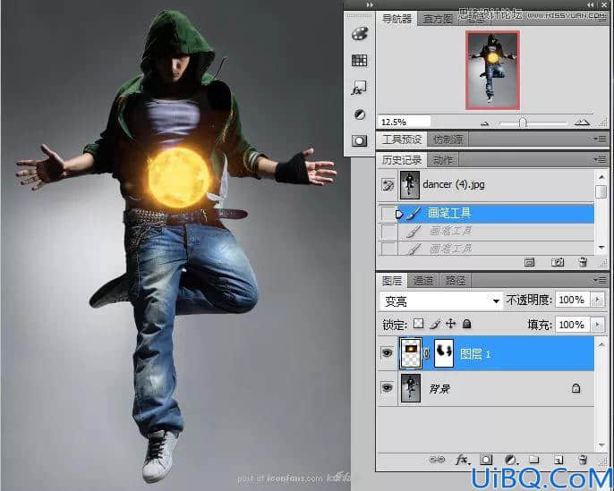Screen dimensions: 614x491
Task: Delete layer trash icon in Layers panel
Action: [x=583, y=460]
